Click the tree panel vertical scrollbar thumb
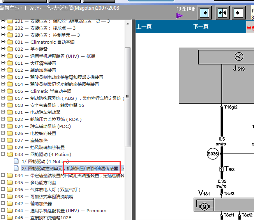 (128, 97)
